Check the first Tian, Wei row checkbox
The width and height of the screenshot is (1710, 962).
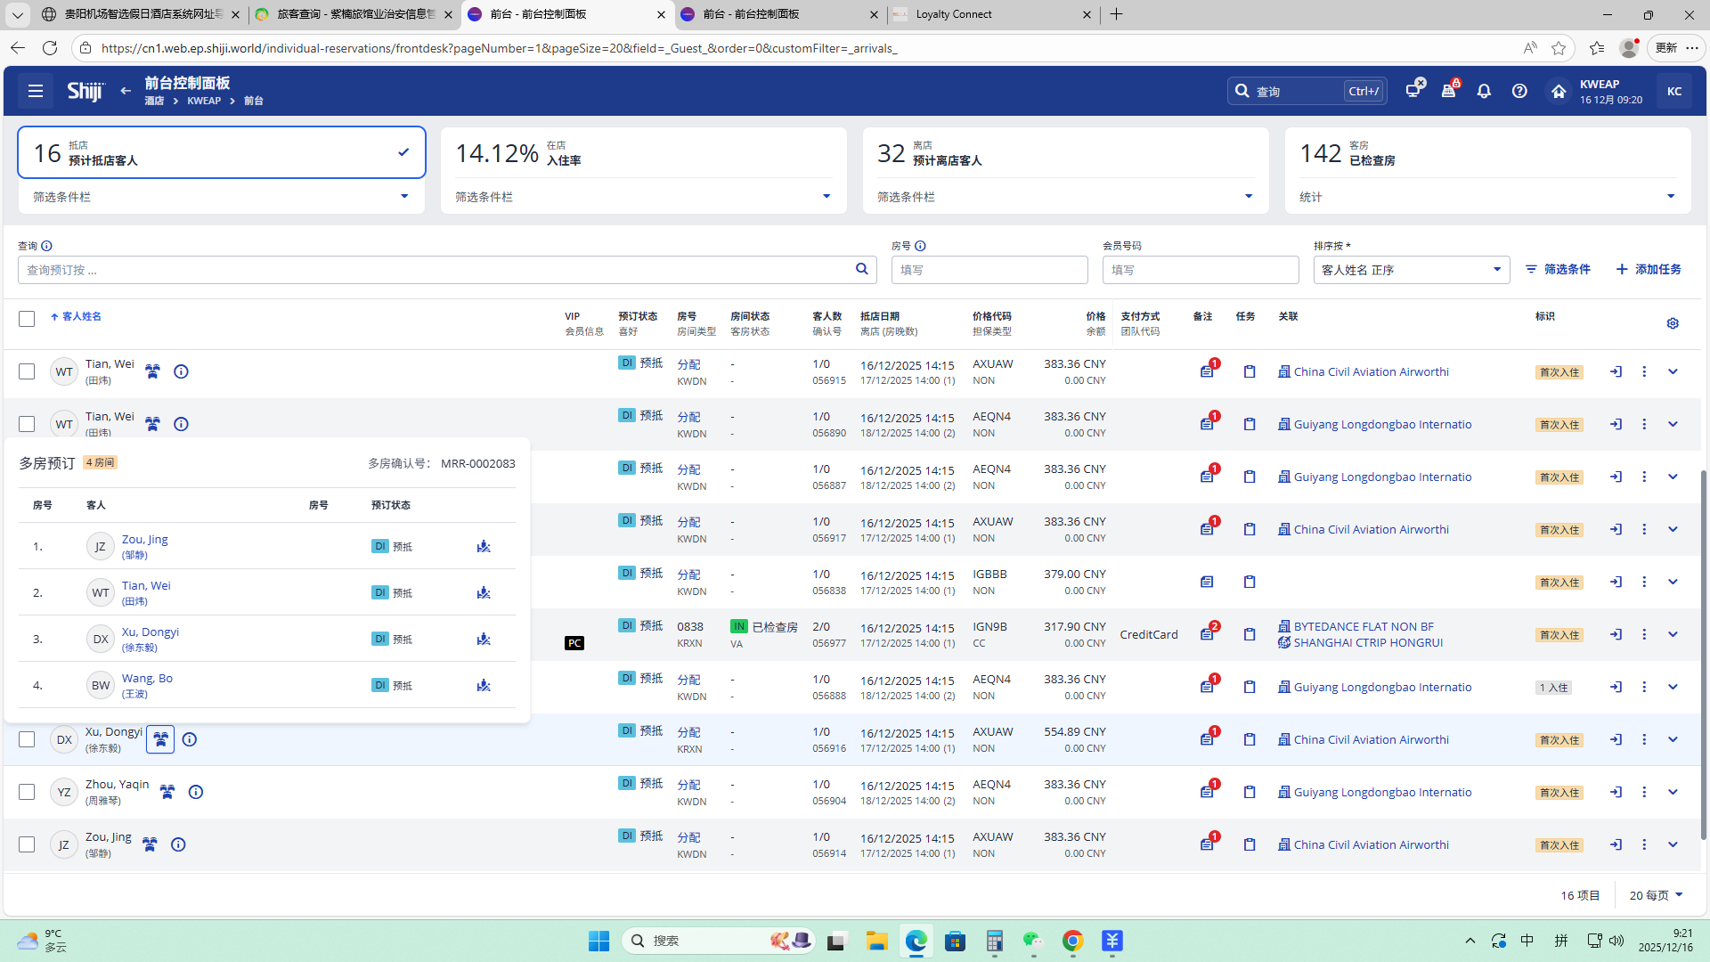(x=27, y=371)
